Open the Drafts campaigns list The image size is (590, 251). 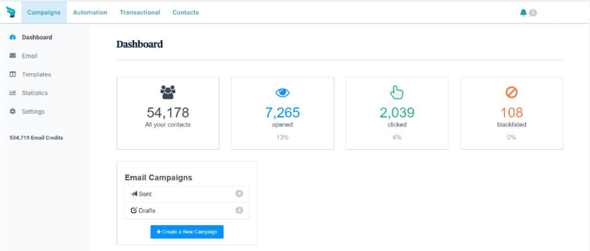pyautogui.click(x=187, y=210)
